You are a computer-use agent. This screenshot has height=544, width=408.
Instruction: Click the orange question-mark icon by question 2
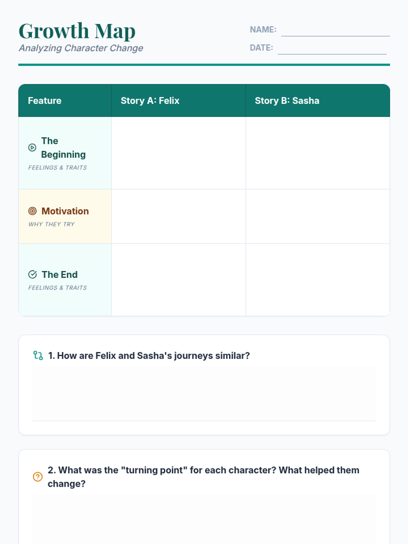click(x=38, y=477)
